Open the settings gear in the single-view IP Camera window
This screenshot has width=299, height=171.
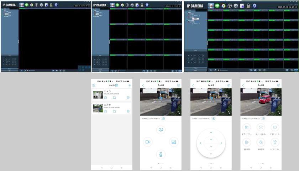(x=41, y=5)
